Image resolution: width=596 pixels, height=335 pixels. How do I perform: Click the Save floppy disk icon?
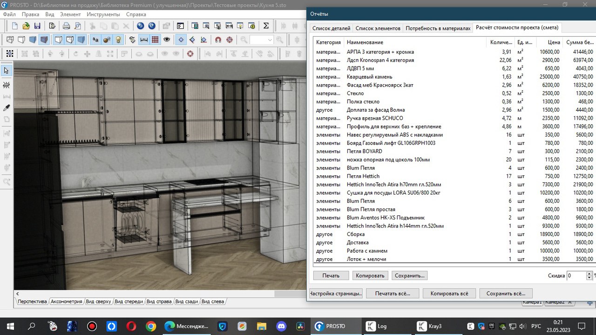[37, 26]
